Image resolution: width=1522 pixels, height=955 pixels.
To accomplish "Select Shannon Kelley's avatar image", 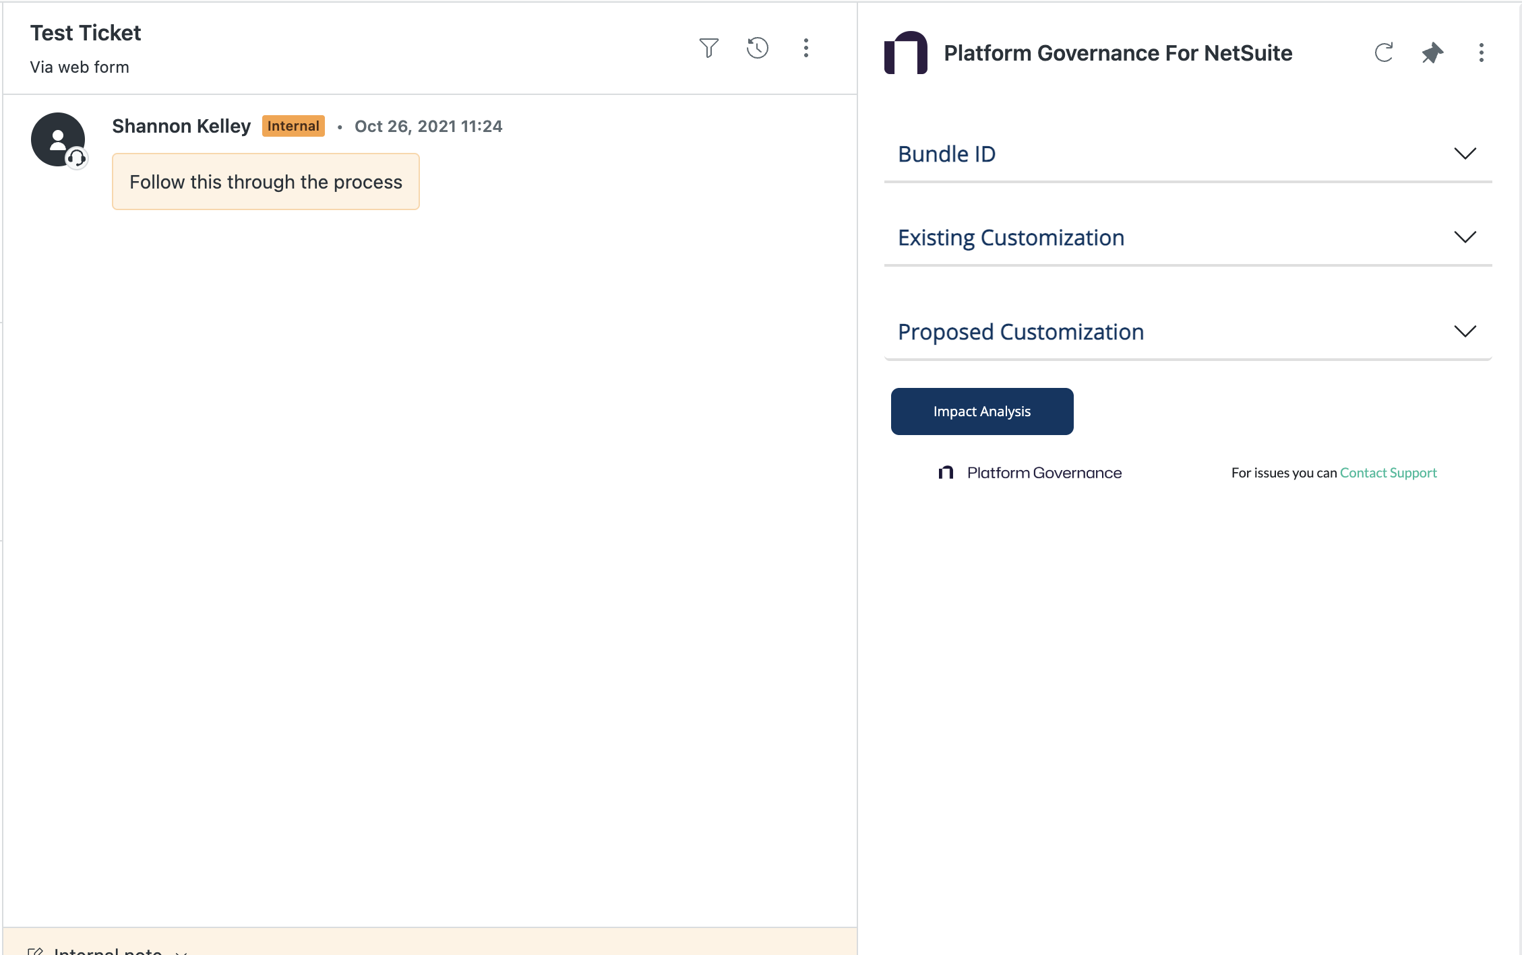I will [x=57, y=139].
